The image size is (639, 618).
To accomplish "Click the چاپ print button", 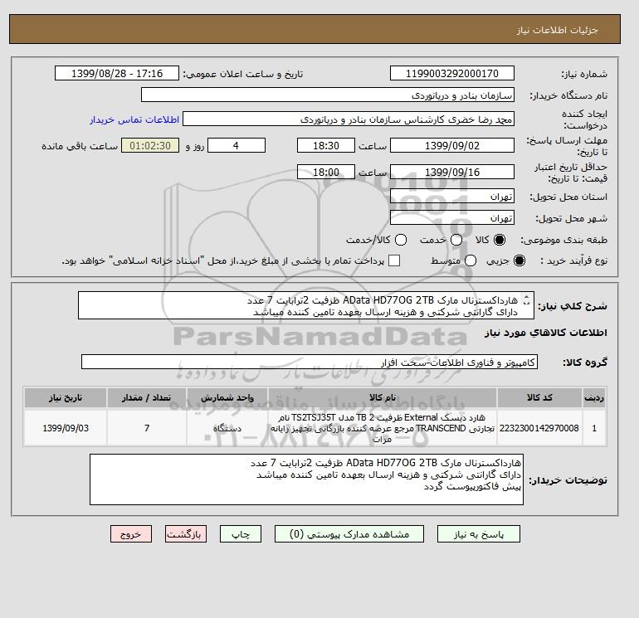I will 241,534.
